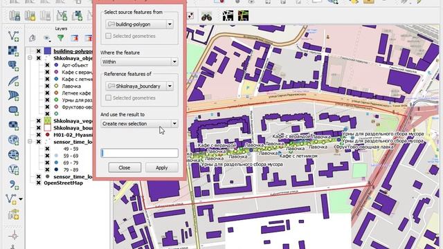Click first digitizing toolbar icon with blue badge
The height and width of the screenshot is (249, 443).
pos(15,16)
